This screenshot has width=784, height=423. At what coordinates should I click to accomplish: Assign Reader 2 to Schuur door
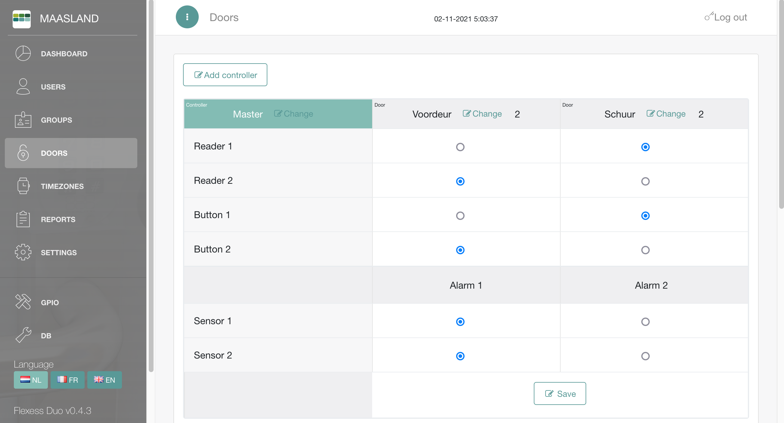click(645, 181)
